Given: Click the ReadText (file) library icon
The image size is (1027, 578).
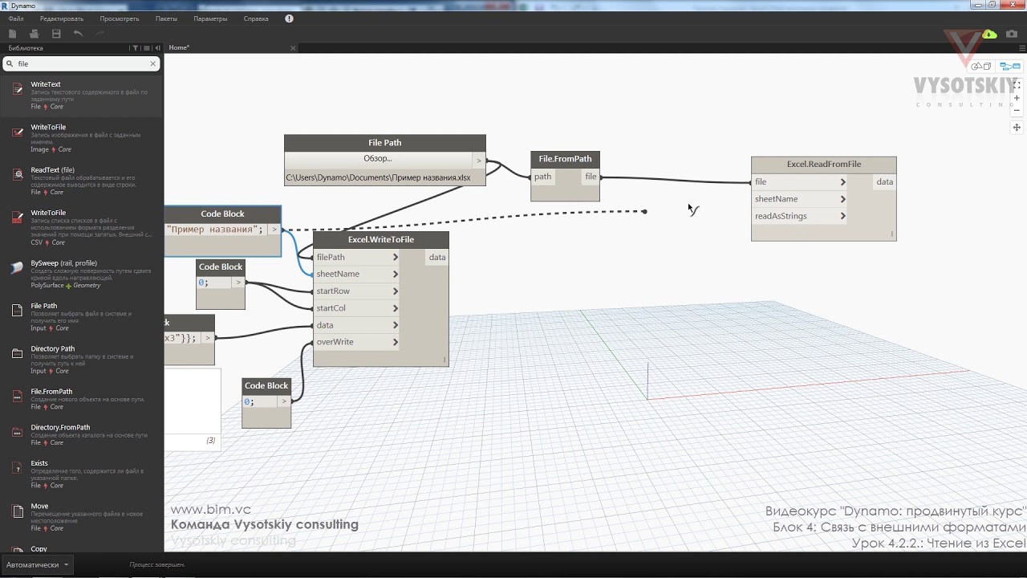Looking at the screenshot, I should click(17, 174).
